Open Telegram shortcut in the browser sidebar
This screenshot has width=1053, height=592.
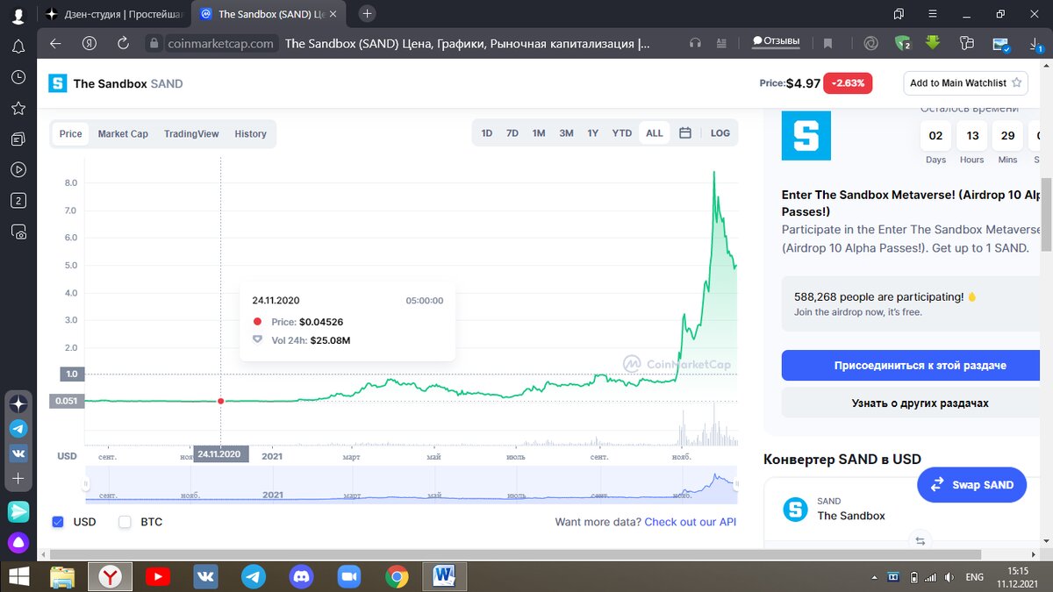[x=18, y=429]
